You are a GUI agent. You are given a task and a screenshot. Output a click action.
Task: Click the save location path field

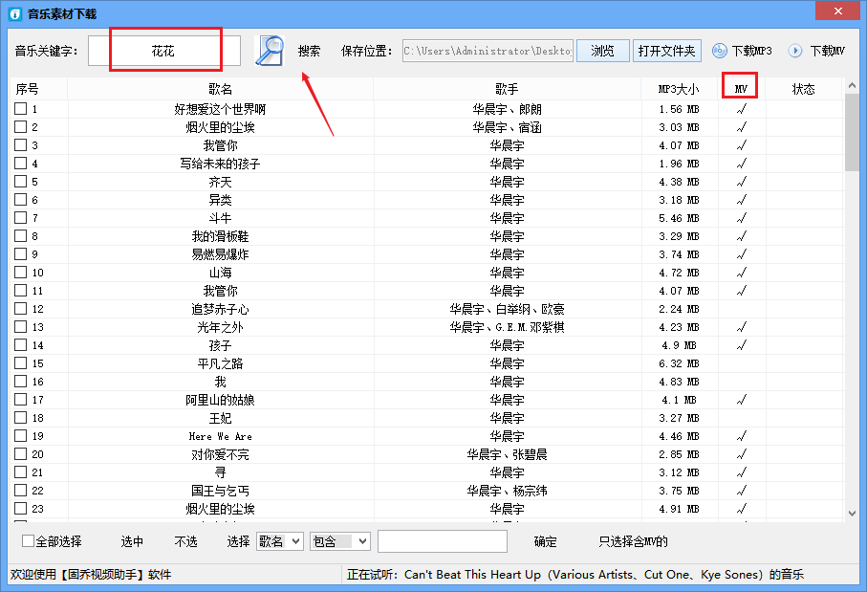point(488,51)
